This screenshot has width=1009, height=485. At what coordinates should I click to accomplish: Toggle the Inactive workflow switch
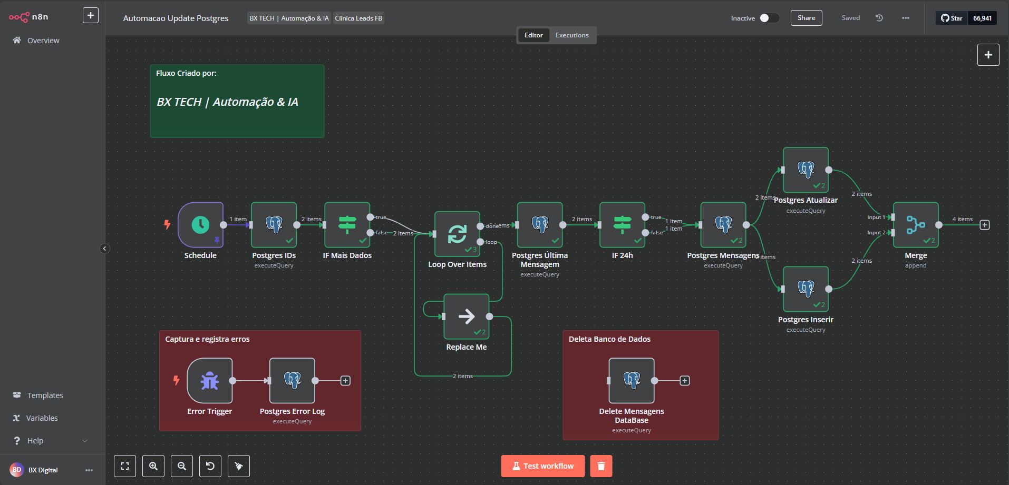[x=769, y=18]
